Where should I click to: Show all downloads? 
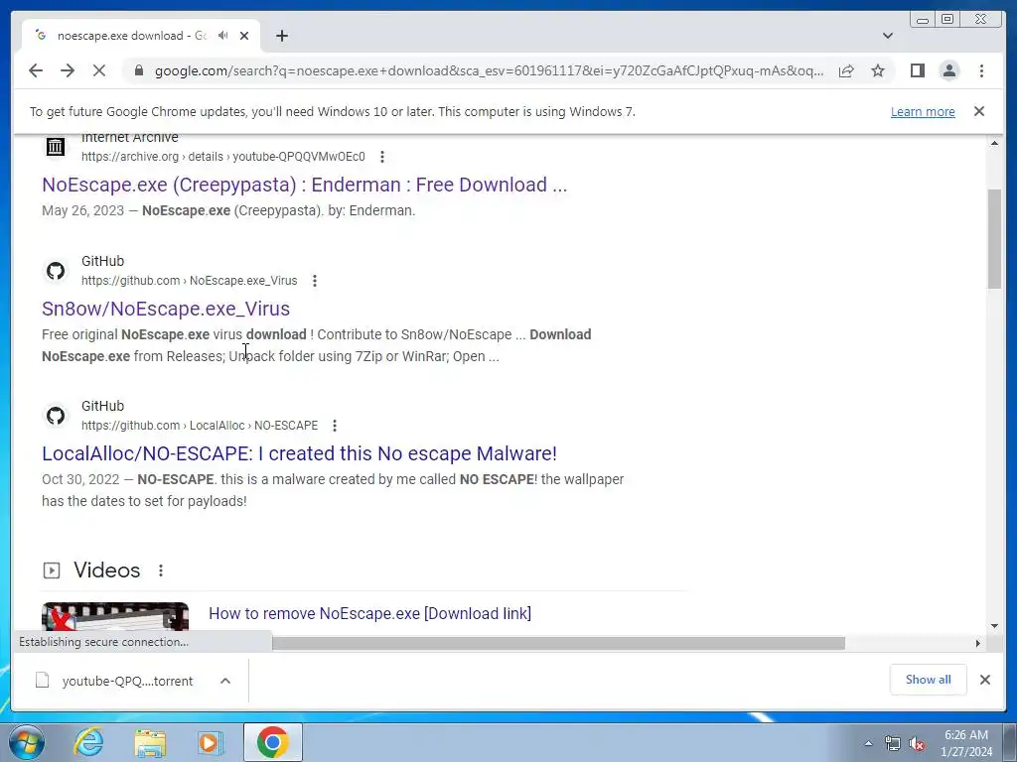pos(929,680)
